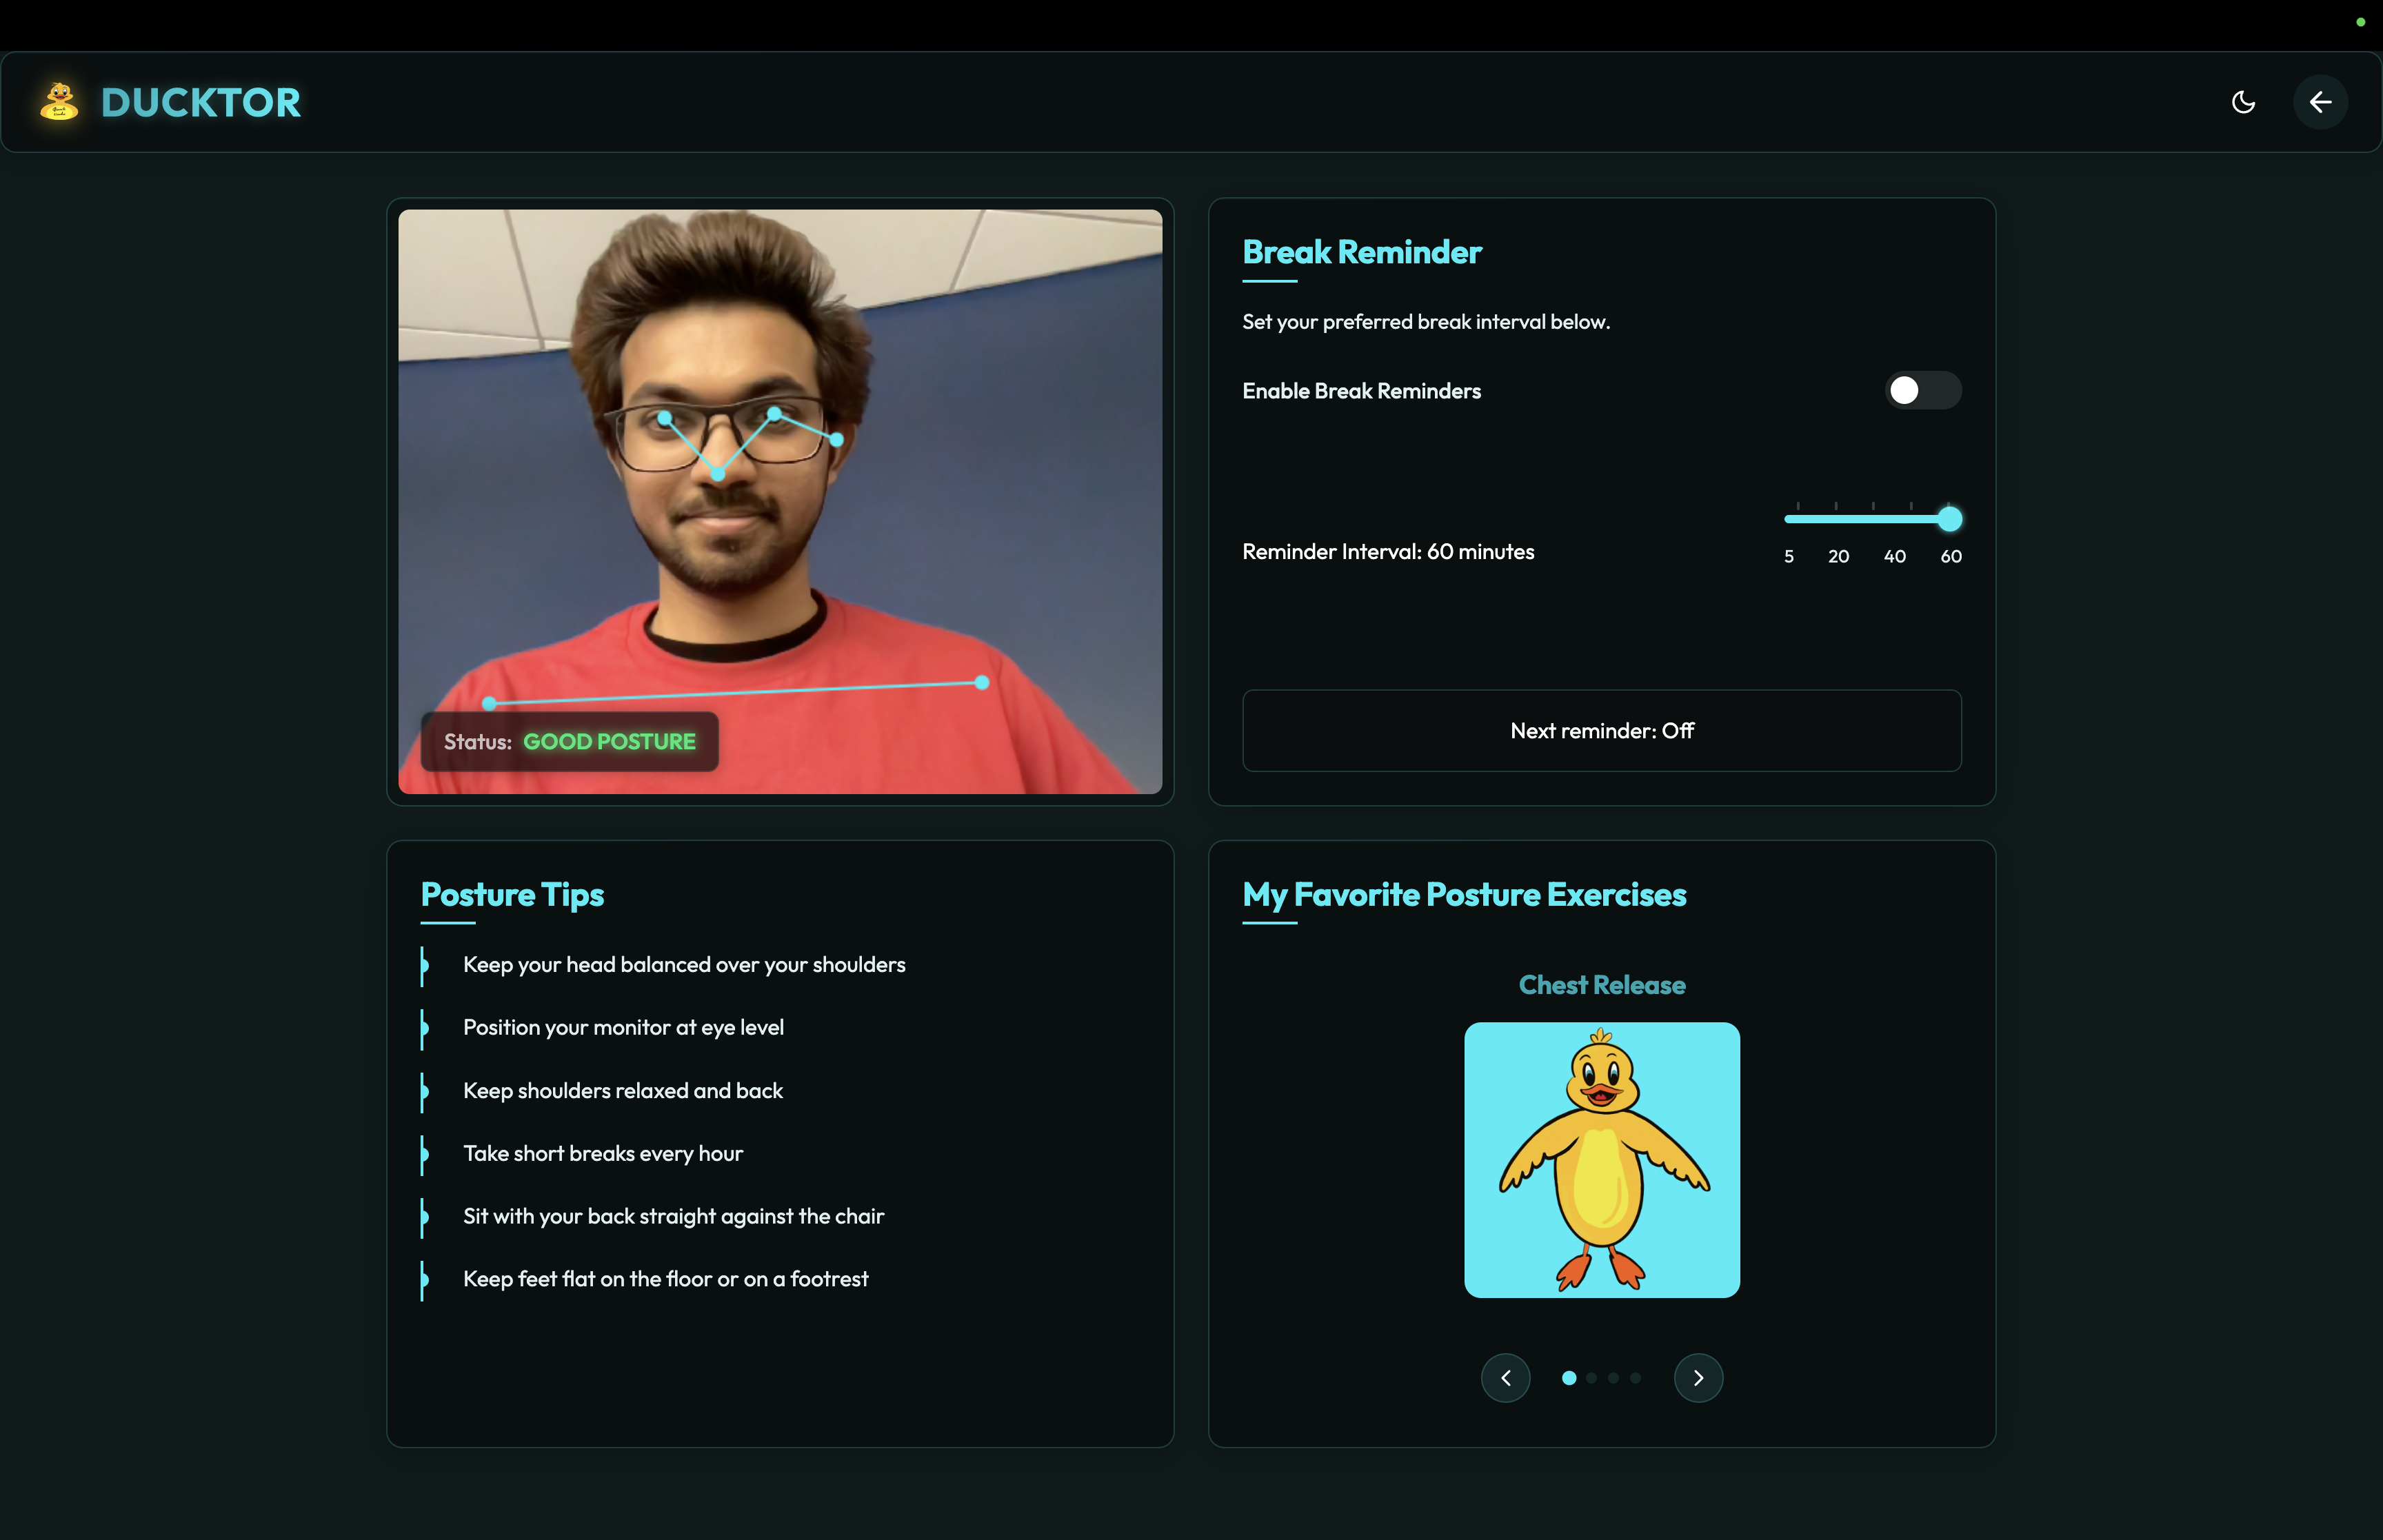Pick the 40 minute interval label
Screen dimensions: 2383x1540
pos(1894,556)
